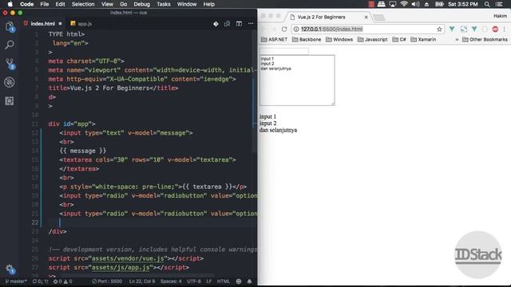Open the Backbone bookmarks folder
The height and width of the screenshot is (287, 511).
pyautogui.click(x=307, y=39)
